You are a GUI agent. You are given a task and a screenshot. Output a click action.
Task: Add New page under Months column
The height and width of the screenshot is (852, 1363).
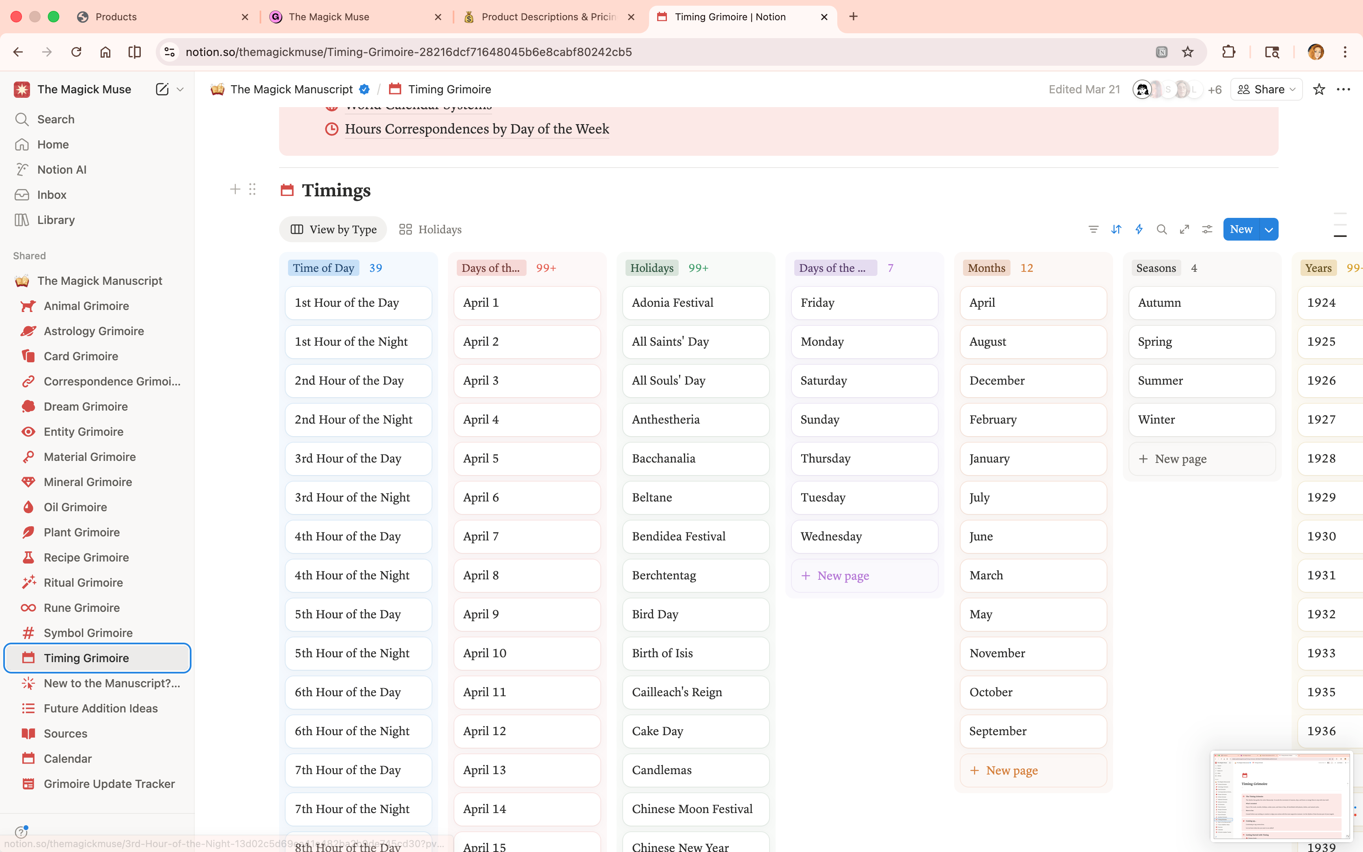(1033, 770)
